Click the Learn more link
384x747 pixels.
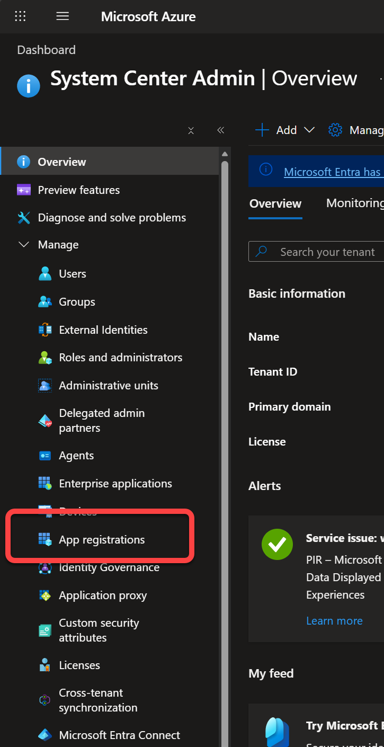(x=334, y=621)
